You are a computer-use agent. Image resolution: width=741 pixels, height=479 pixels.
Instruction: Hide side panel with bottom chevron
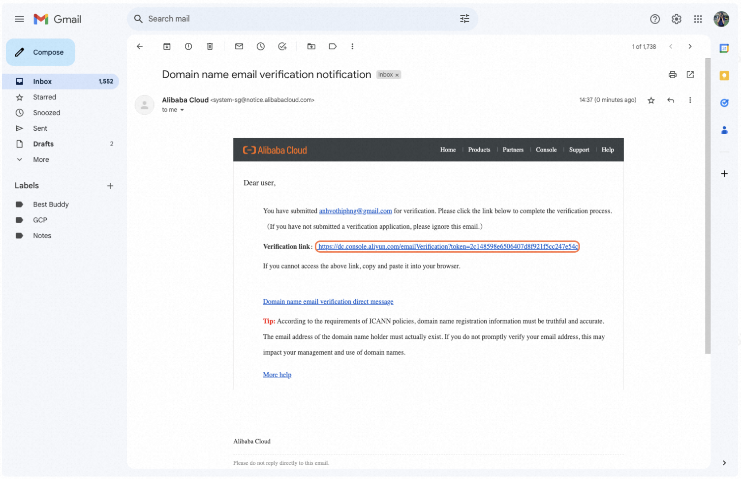click(x=724, y=463)
